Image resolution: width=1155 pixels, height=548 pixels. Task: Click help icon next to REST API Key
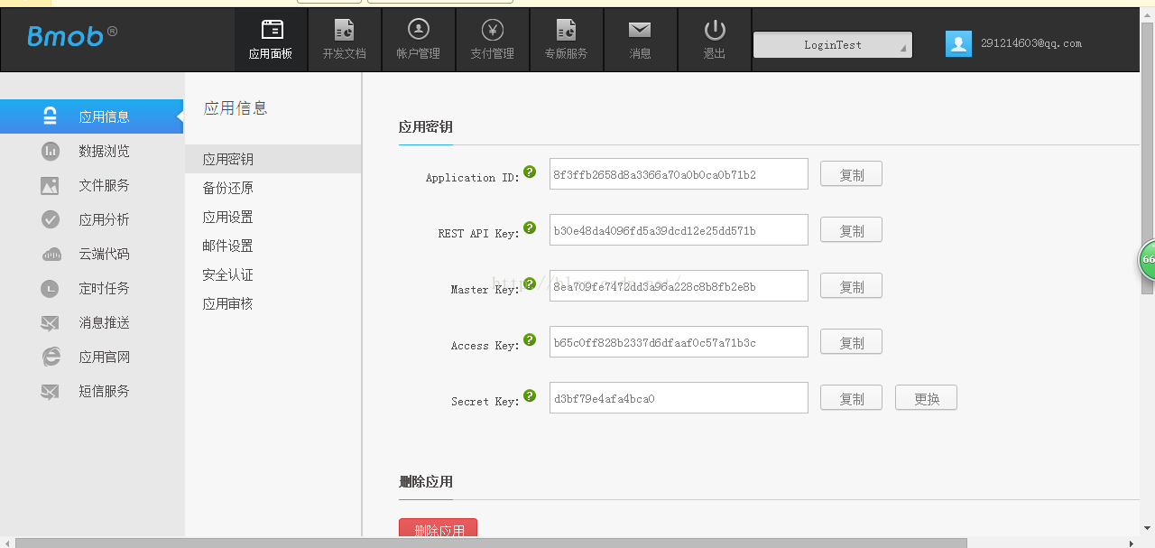tap(530, 228)
